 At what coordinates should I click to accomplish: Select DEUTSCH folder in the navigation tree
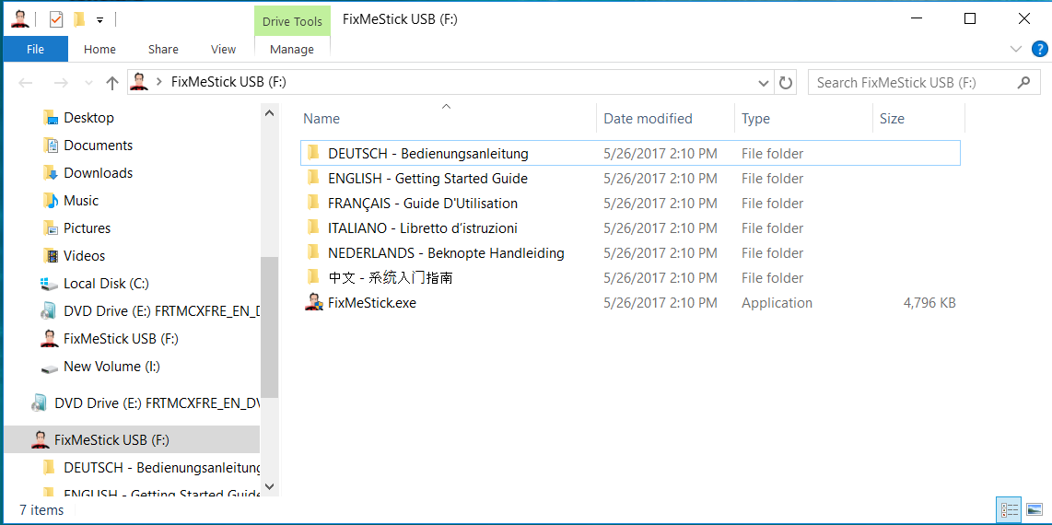pyautogui.click(x=161, y=467)
